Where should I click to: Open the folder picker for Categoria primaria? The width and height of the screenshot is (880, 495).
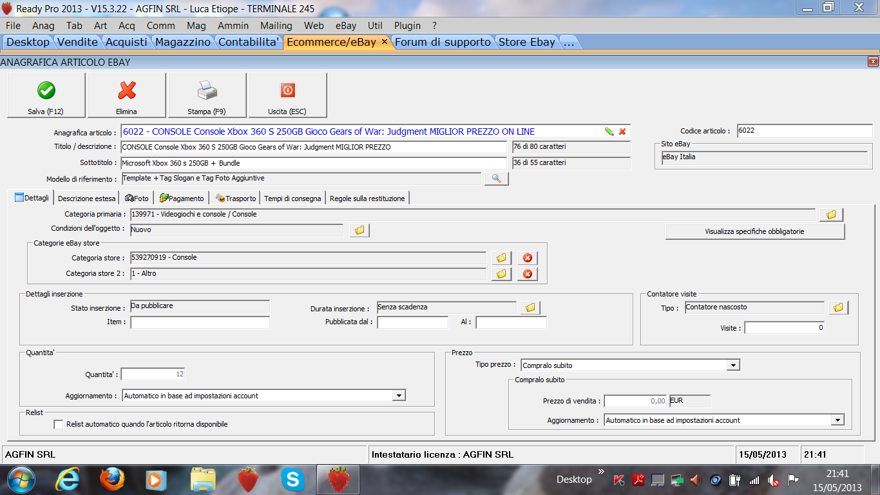[831, 215]
